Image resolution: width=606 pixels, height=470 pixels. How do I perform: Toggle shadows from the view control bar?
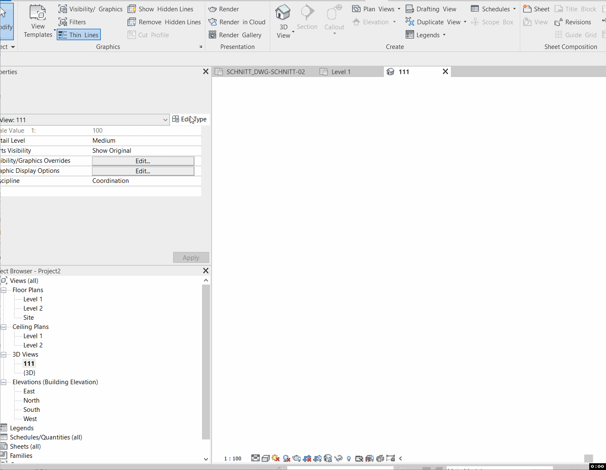286,458
